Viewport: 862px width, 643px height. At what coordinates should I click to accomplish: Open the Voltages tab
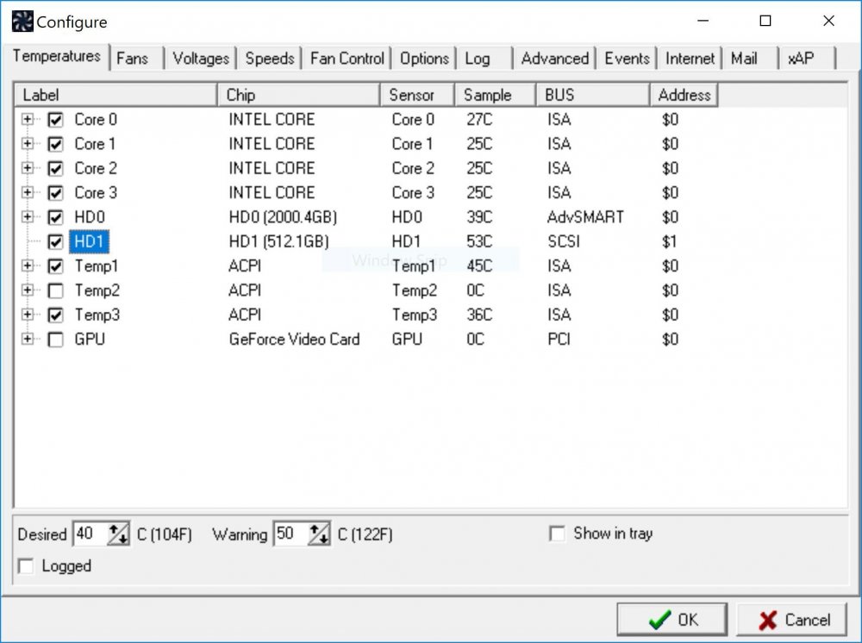pyautogui.click(x=201, y=59)
